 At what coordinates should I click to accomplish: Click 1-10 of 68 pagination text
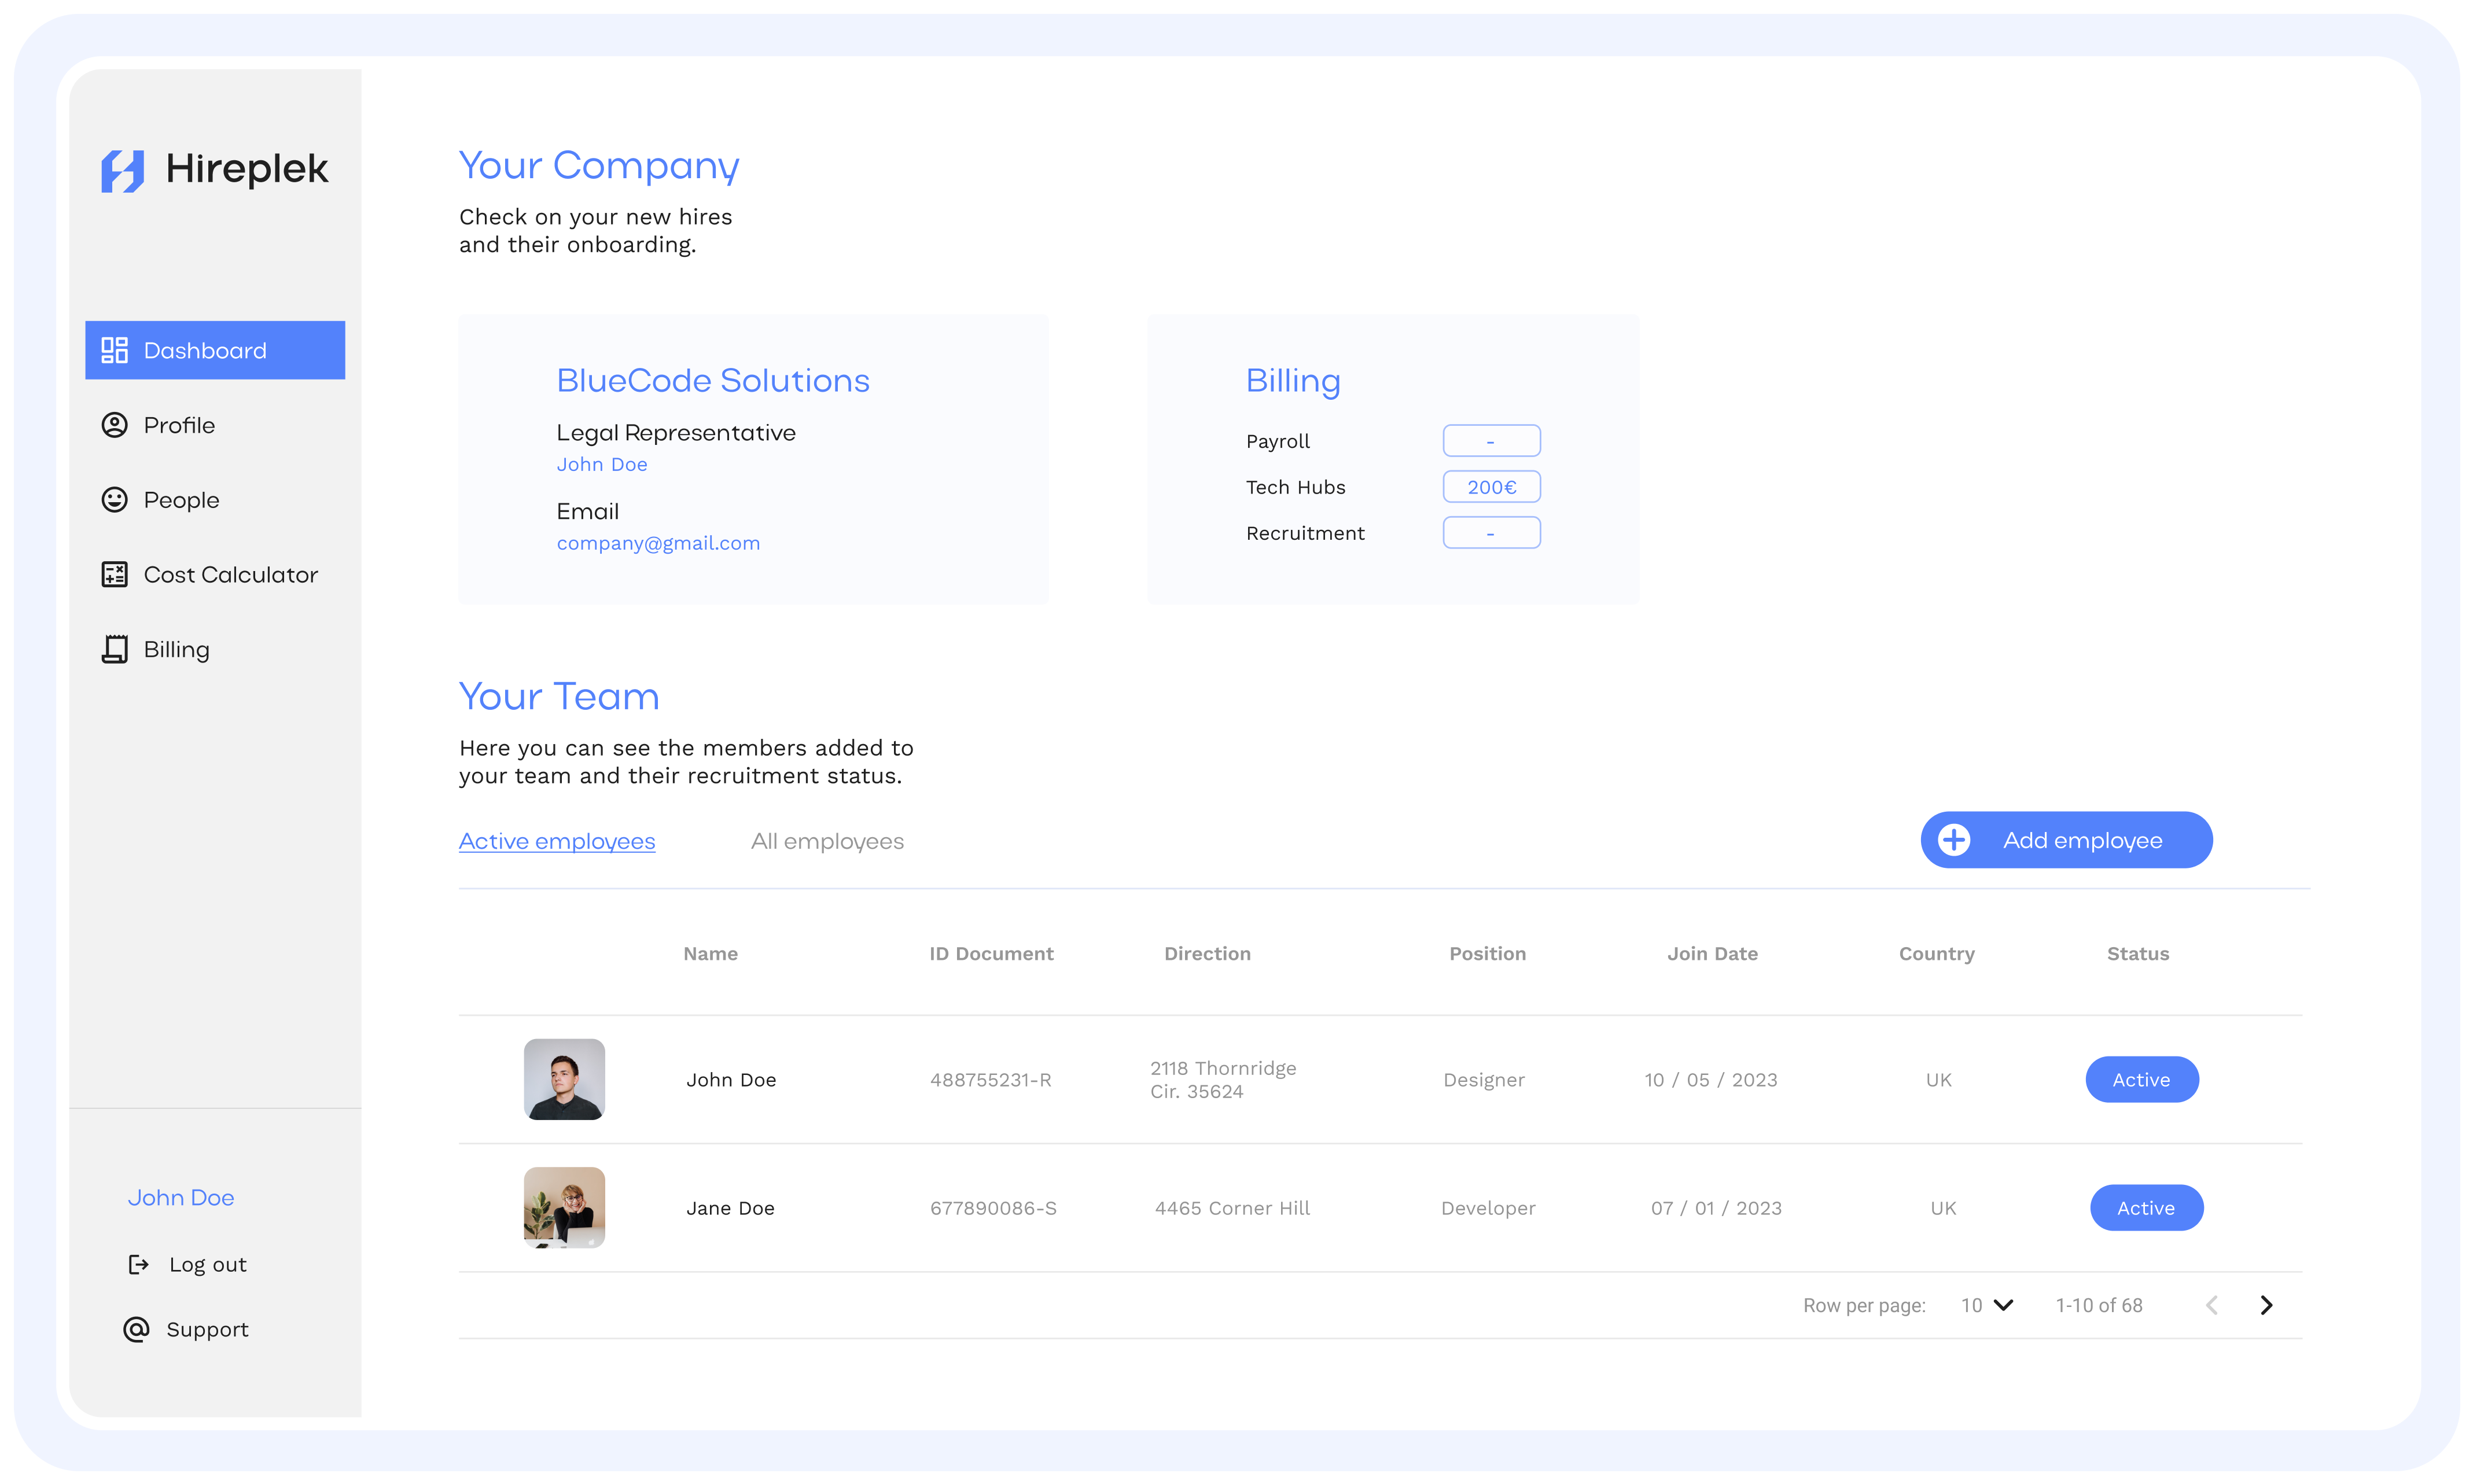[x=2099, y=1305]
